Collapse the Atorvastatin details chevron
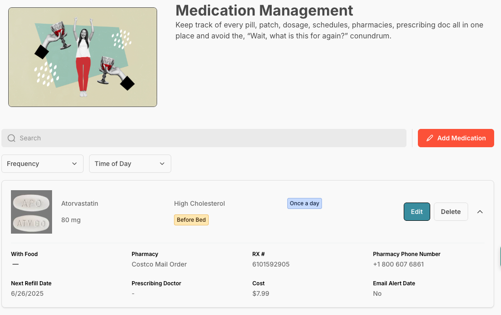This screenshot has height=315, width=501. [480, 212]
